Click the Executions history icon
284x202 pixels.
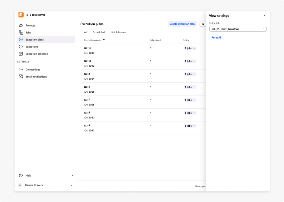click(x=21, y=47)
